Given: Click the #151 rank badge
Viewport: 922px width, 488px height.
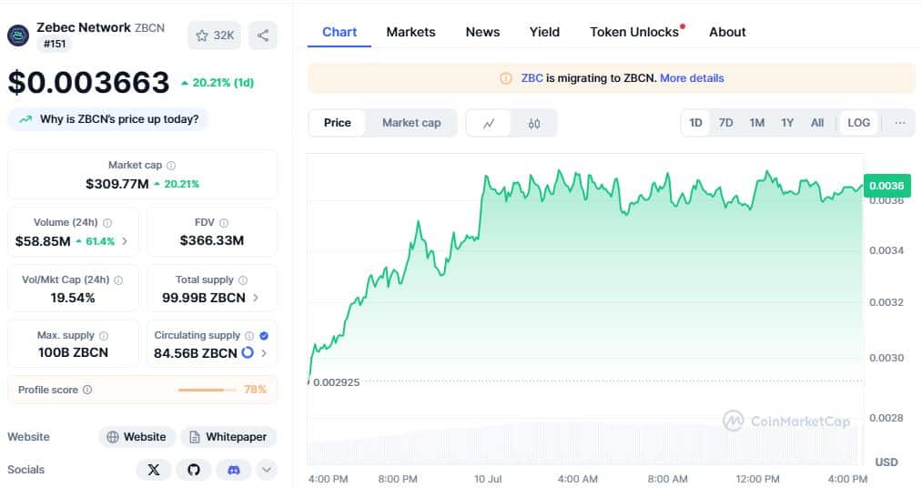Looking at the screenshot, I should click(55, 44).
